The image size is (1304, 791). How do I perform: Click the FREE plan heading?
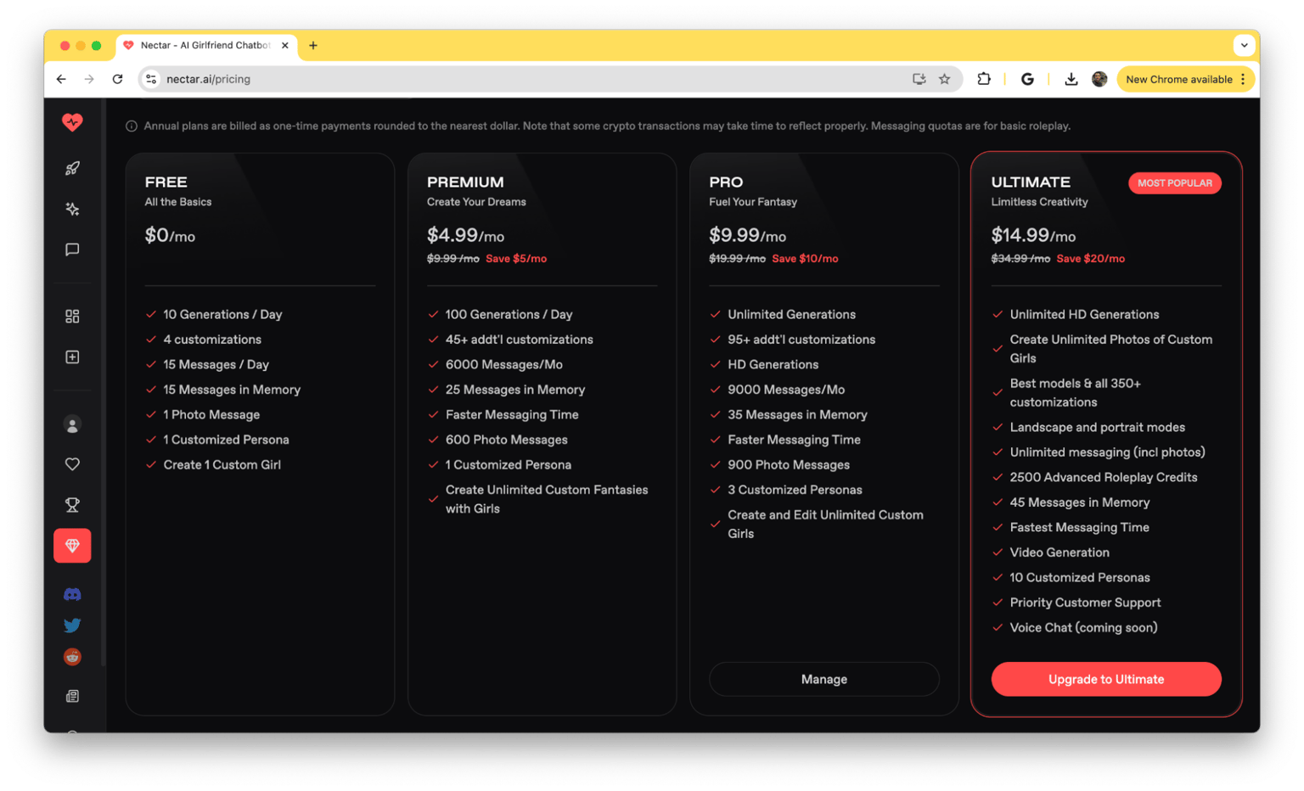(x=166, y=182)
